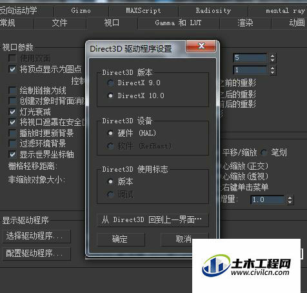Click the input field showing 1
307x293 pixels.
coord(250,70)
